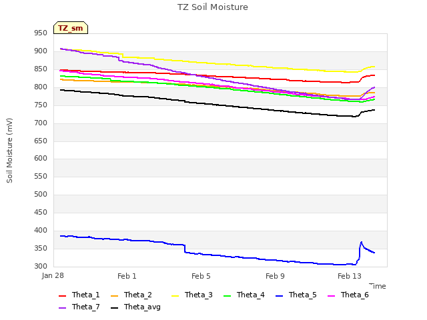Click the magenta Theta_6 legend color marker
This screenshot has height=320, width=427.
[x=331, y=296]
